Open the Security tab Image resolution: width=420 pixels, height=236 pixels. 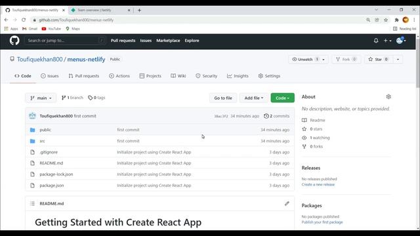[x=207, y=76]
